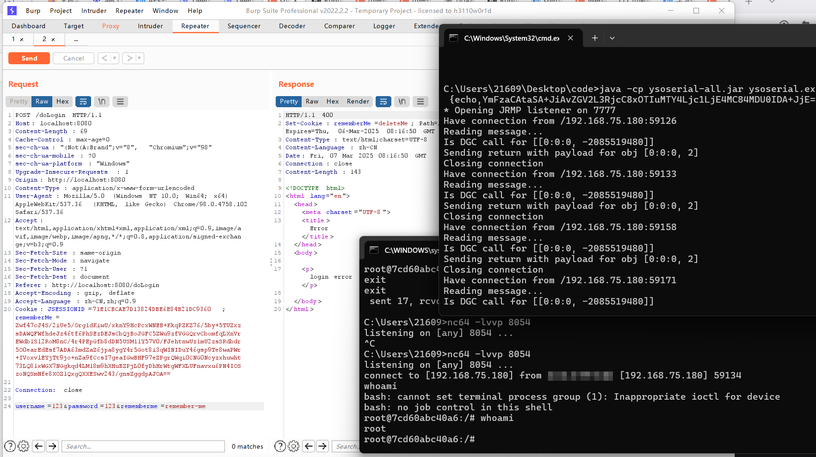Select response Hex view
The height and width of the screenshot is (457, 816).
[x=333, y=102]
